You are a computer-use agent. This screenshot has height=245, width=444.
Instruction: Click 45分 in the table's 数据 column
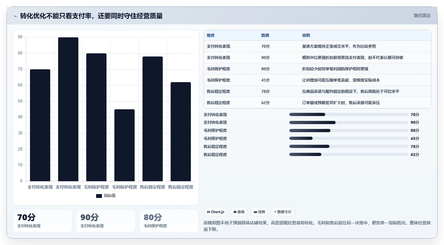coord(265,80)
